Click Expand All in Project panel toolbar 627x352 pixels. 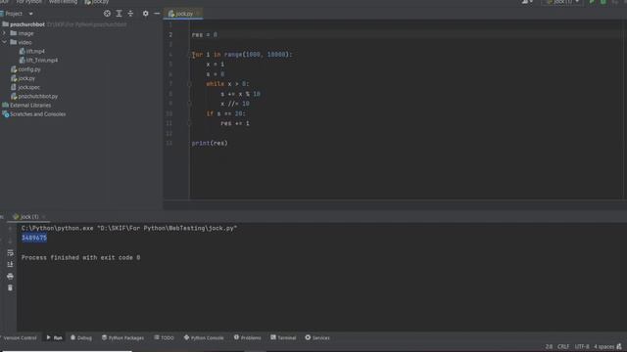point(120,14)
